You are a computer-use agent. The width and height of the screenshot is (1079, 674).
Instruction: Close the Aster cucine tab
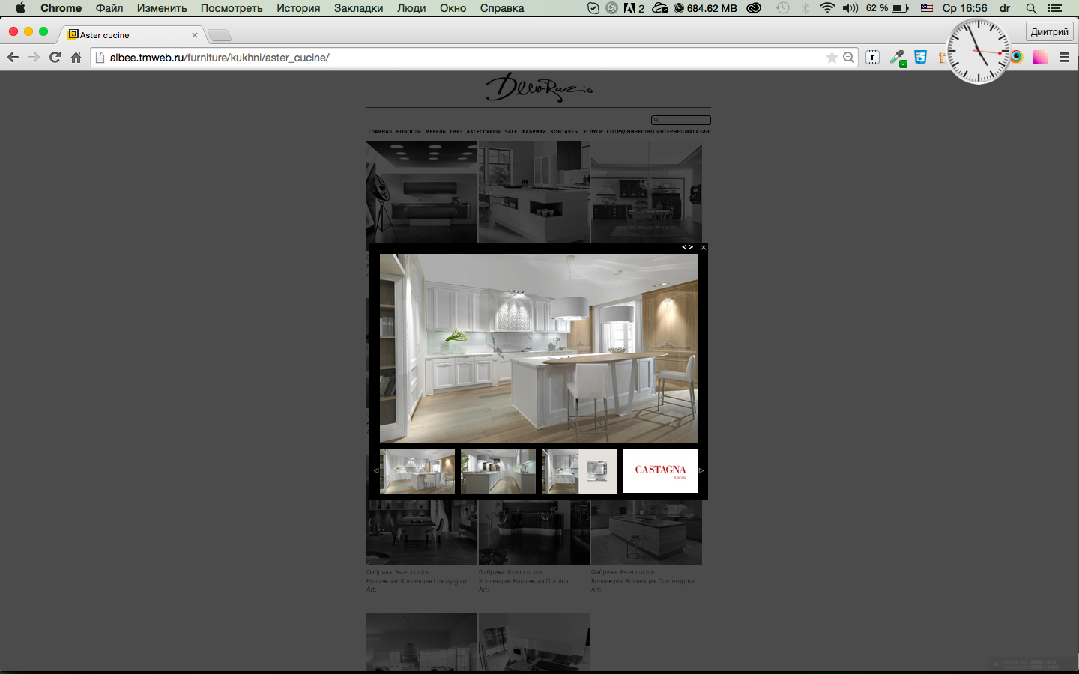[x=195, y=35]
